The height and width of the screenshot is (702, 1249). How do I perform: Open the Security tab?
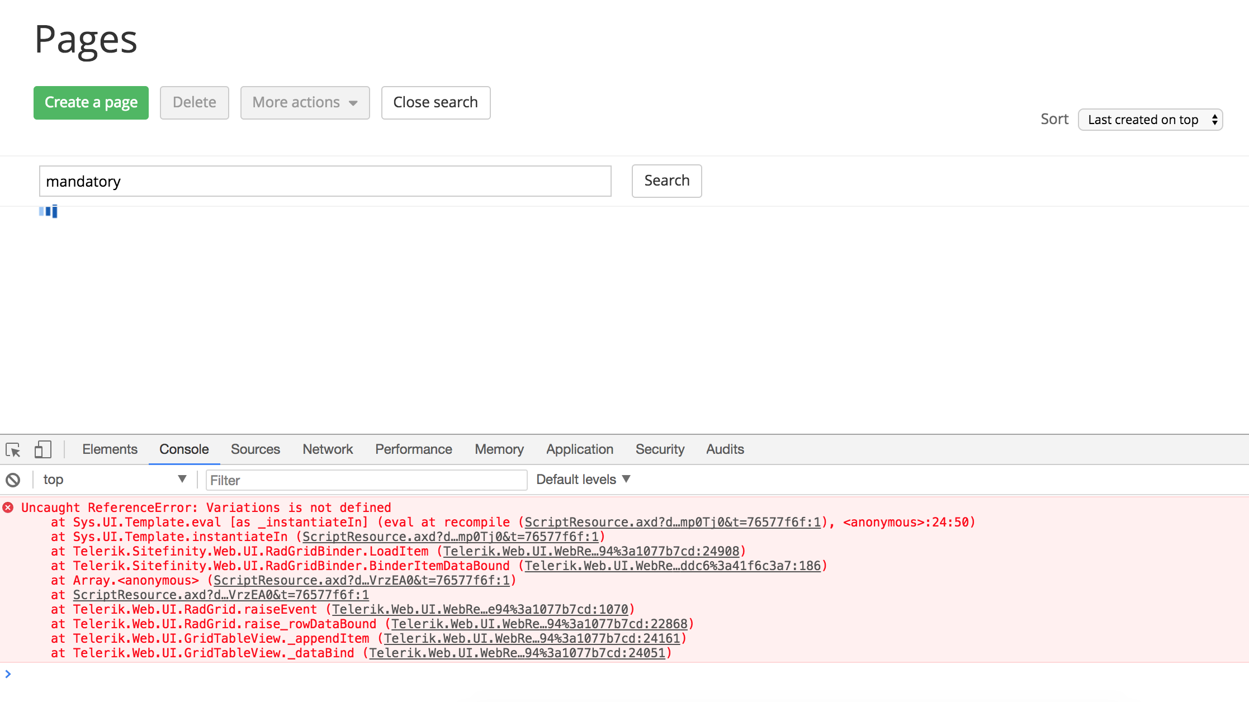tap(660, 449)
